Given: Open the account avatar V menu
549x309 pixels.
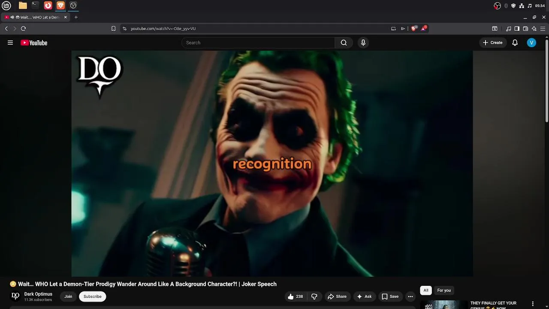Looking at the screenshot, I should (x=531, y=42).
